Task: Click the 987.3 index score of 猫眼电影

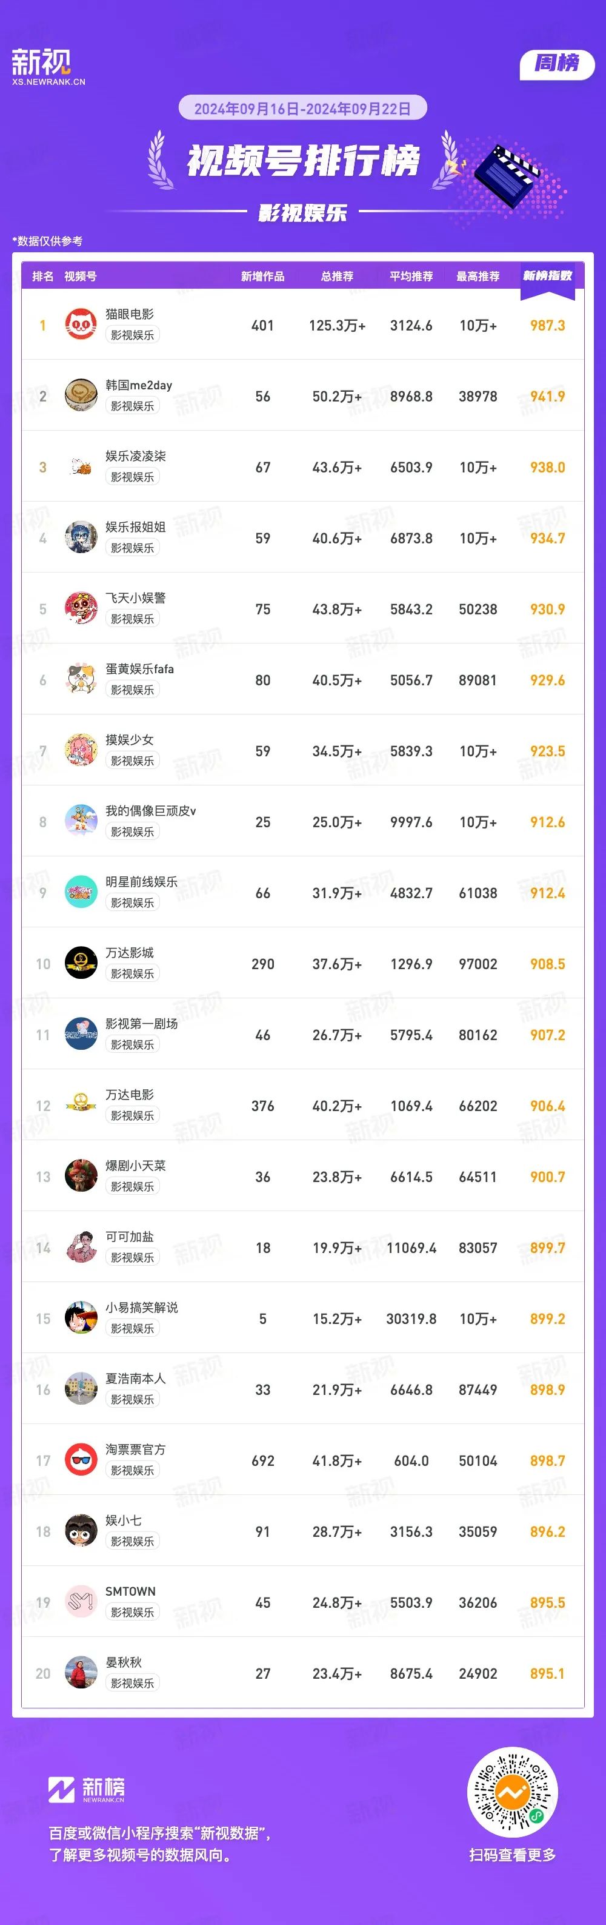Action: 547,325
